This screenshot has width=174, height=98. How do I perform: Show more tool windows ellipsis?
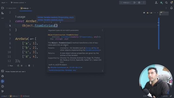click(x=2, y=18)
